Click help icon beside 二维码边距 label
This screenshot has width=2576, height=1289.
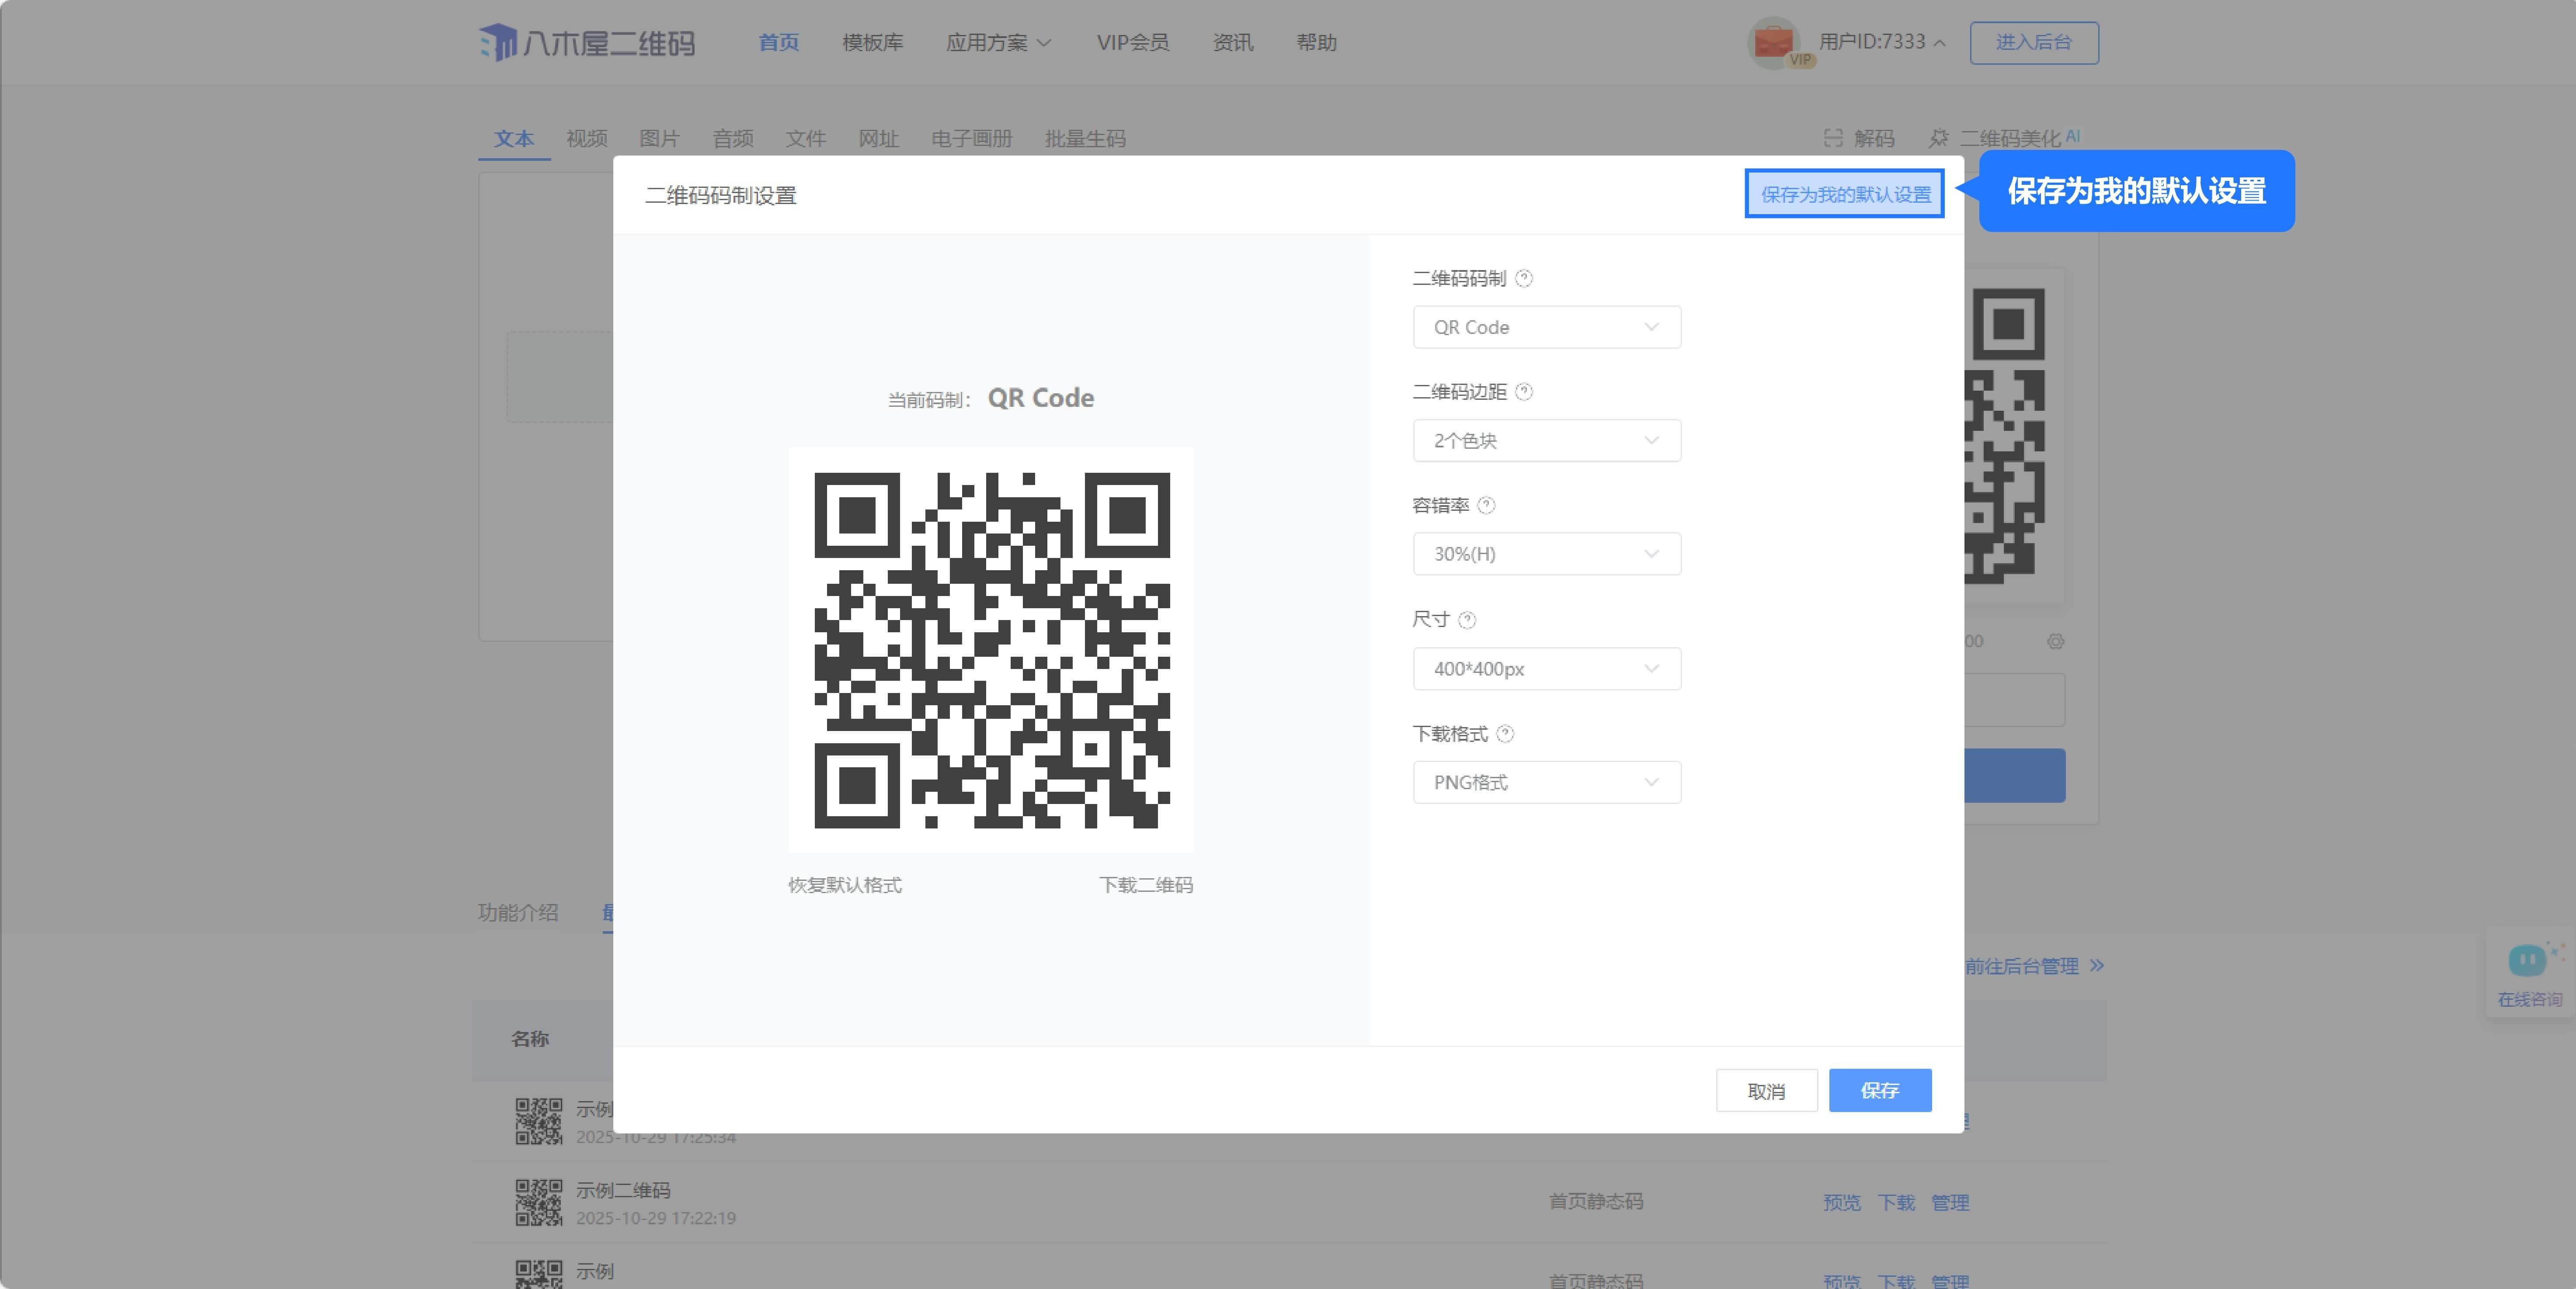(1523, 392)
